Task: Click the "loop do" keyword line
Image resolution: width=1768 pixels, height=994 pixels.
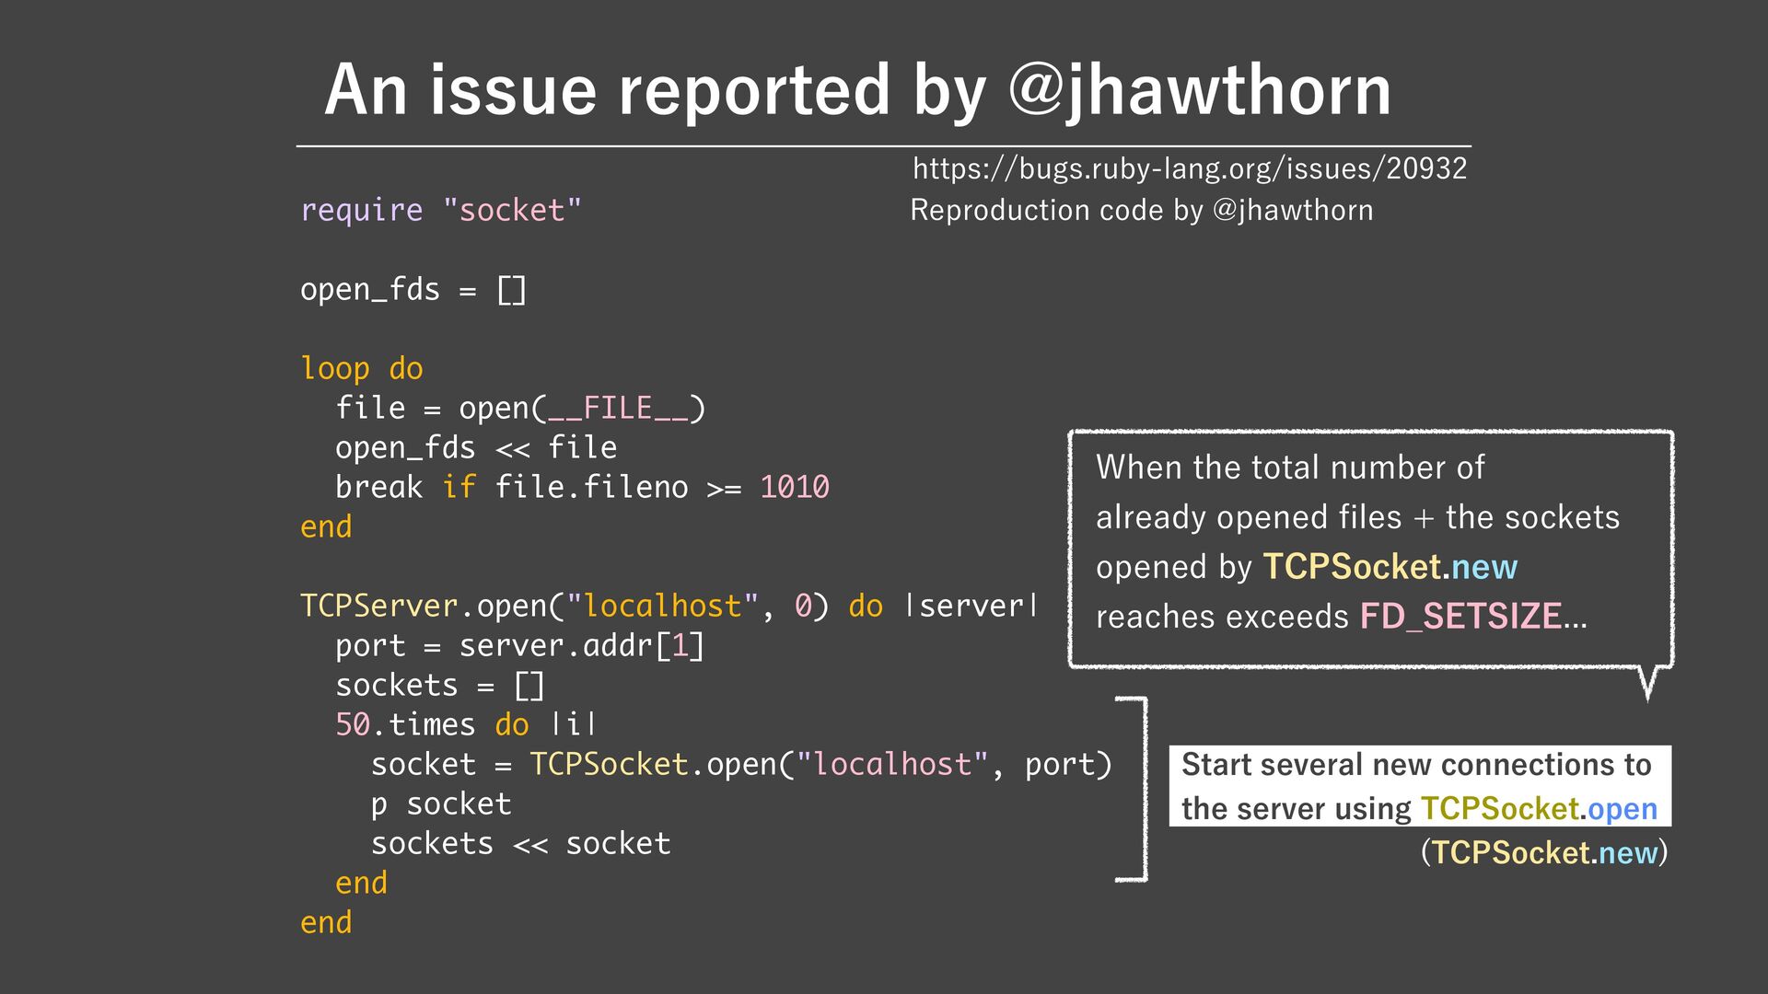Action: point(361,369)
